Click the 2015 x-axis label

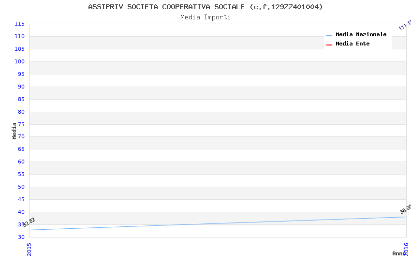tap(29, 249)
